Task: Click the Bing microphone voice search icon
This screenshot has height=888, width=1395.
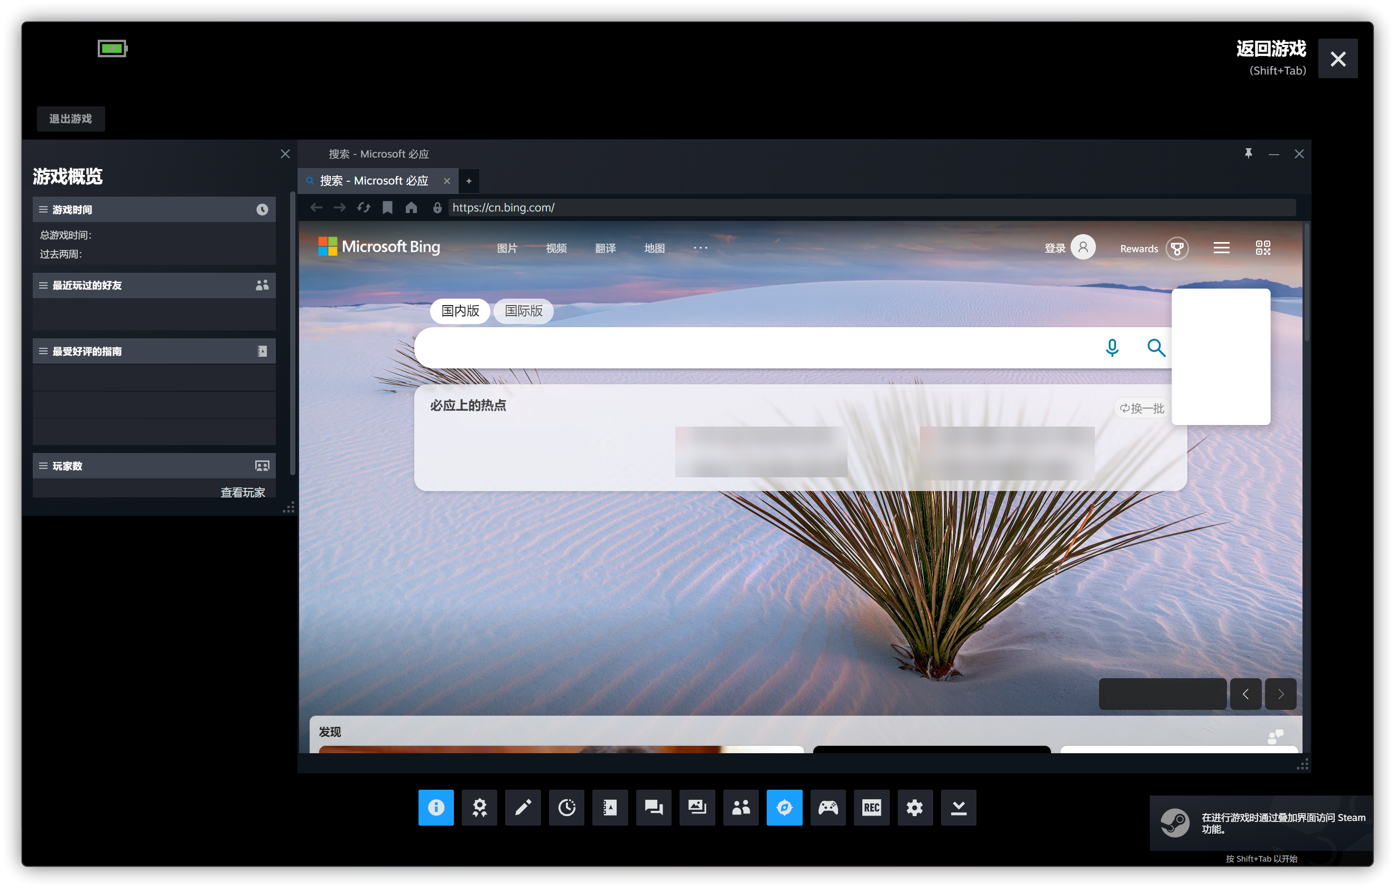Action: click(1112, 348)
